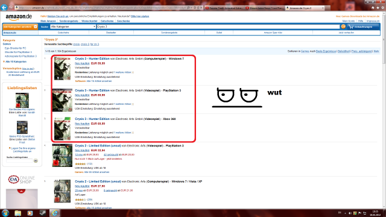386x217 pixels.
Task: Click the browser home icon
Action: [x=373, y=8]
